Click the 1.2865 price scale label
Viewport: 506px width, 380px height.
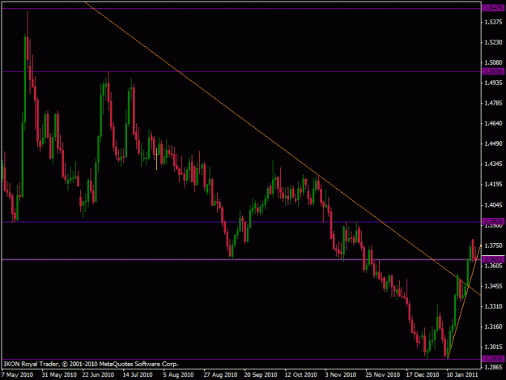click(x=493, y=367)
